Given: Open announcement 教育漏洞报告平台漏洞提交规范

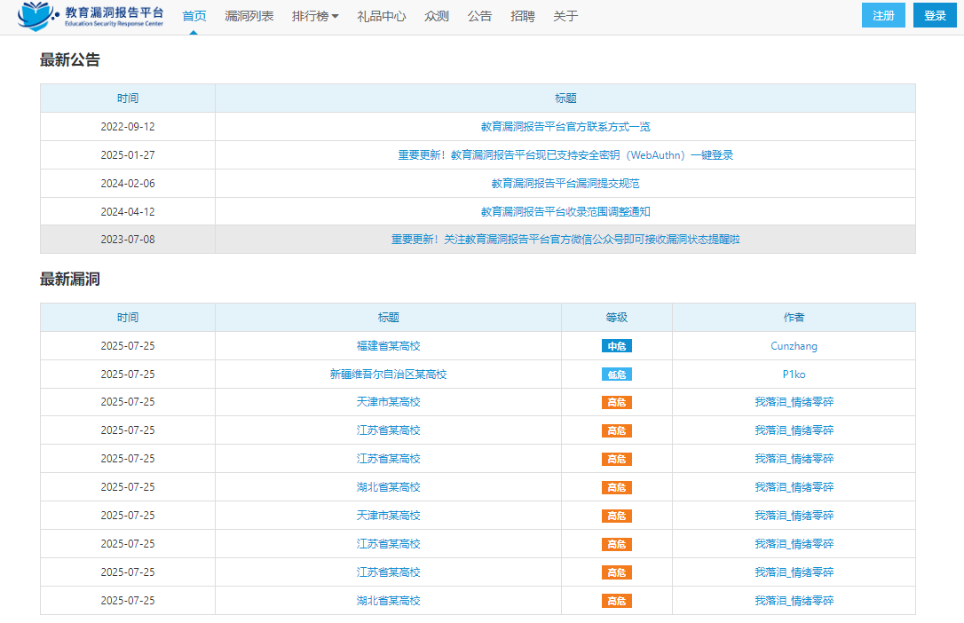Looking at the screenshot, I should pos(565,183).
